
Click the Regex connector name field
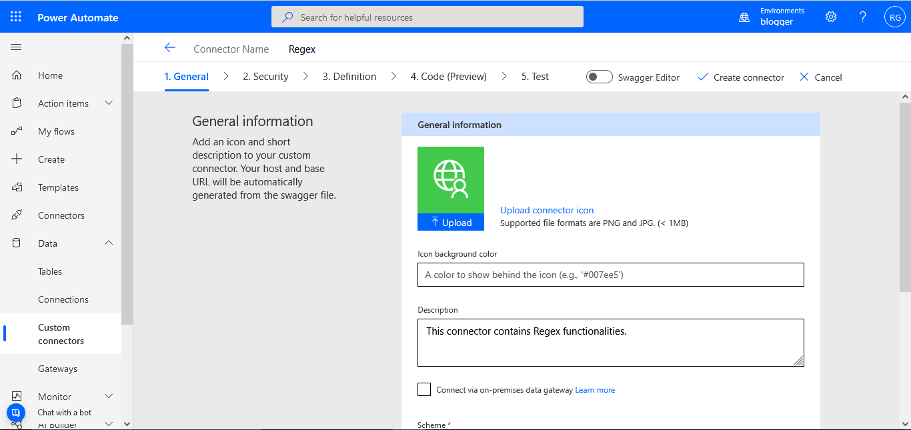coord(302,49)
